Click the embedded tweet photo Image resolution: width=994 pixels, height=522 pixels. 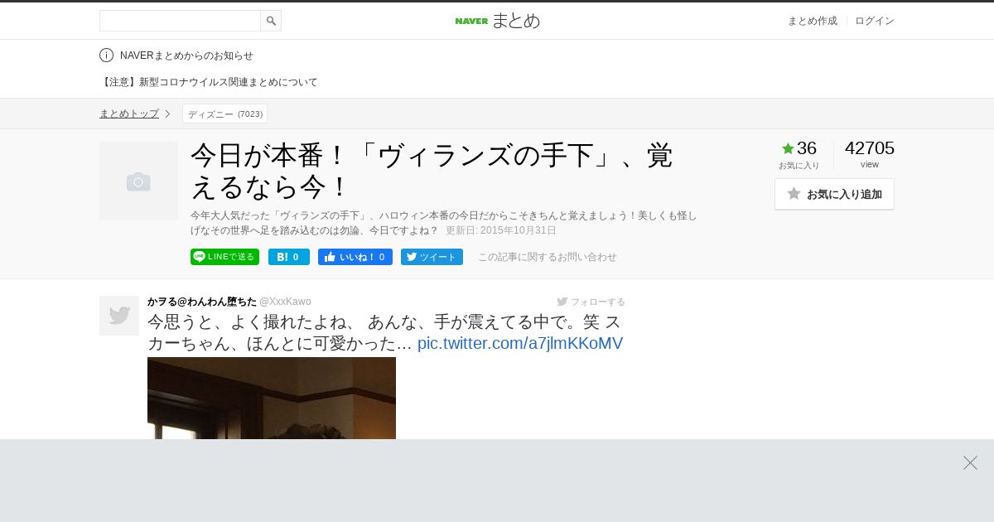click(272, 399)
